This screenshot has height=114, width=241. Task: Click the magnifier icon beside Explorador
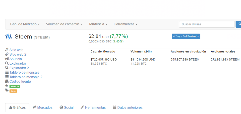coord(7,63)
